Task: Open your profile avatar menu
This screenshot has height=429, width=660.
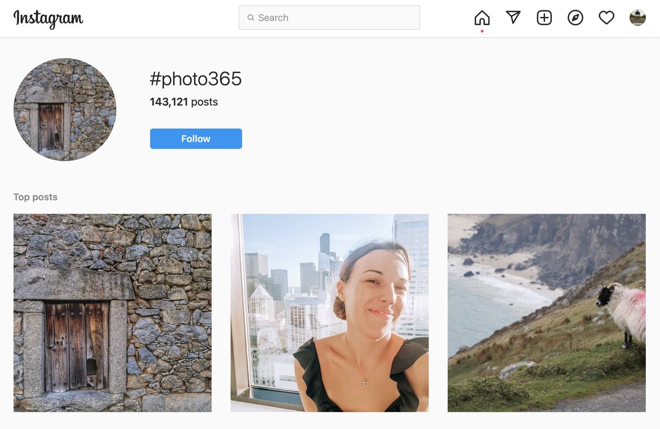Action: pyautogui.click(x=637, y=18)
